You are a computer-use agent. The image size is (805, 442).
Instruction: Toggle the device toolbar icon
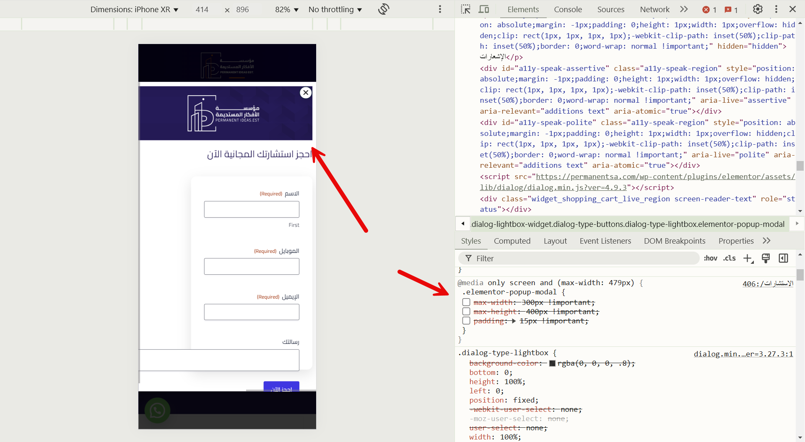(484, 9)
